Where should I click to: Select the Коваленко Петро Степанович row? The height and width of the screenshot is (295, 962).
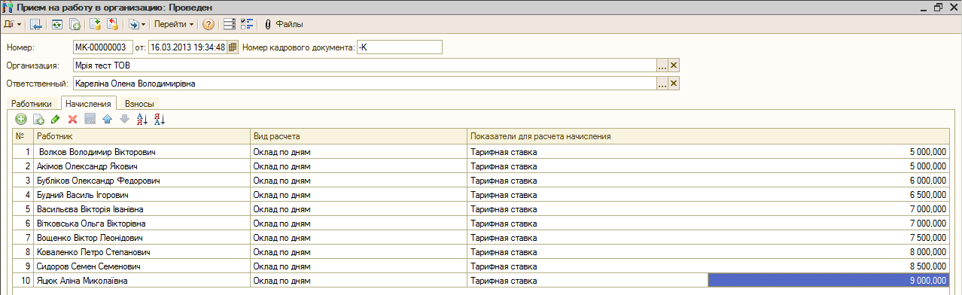(x=483, y=252)
